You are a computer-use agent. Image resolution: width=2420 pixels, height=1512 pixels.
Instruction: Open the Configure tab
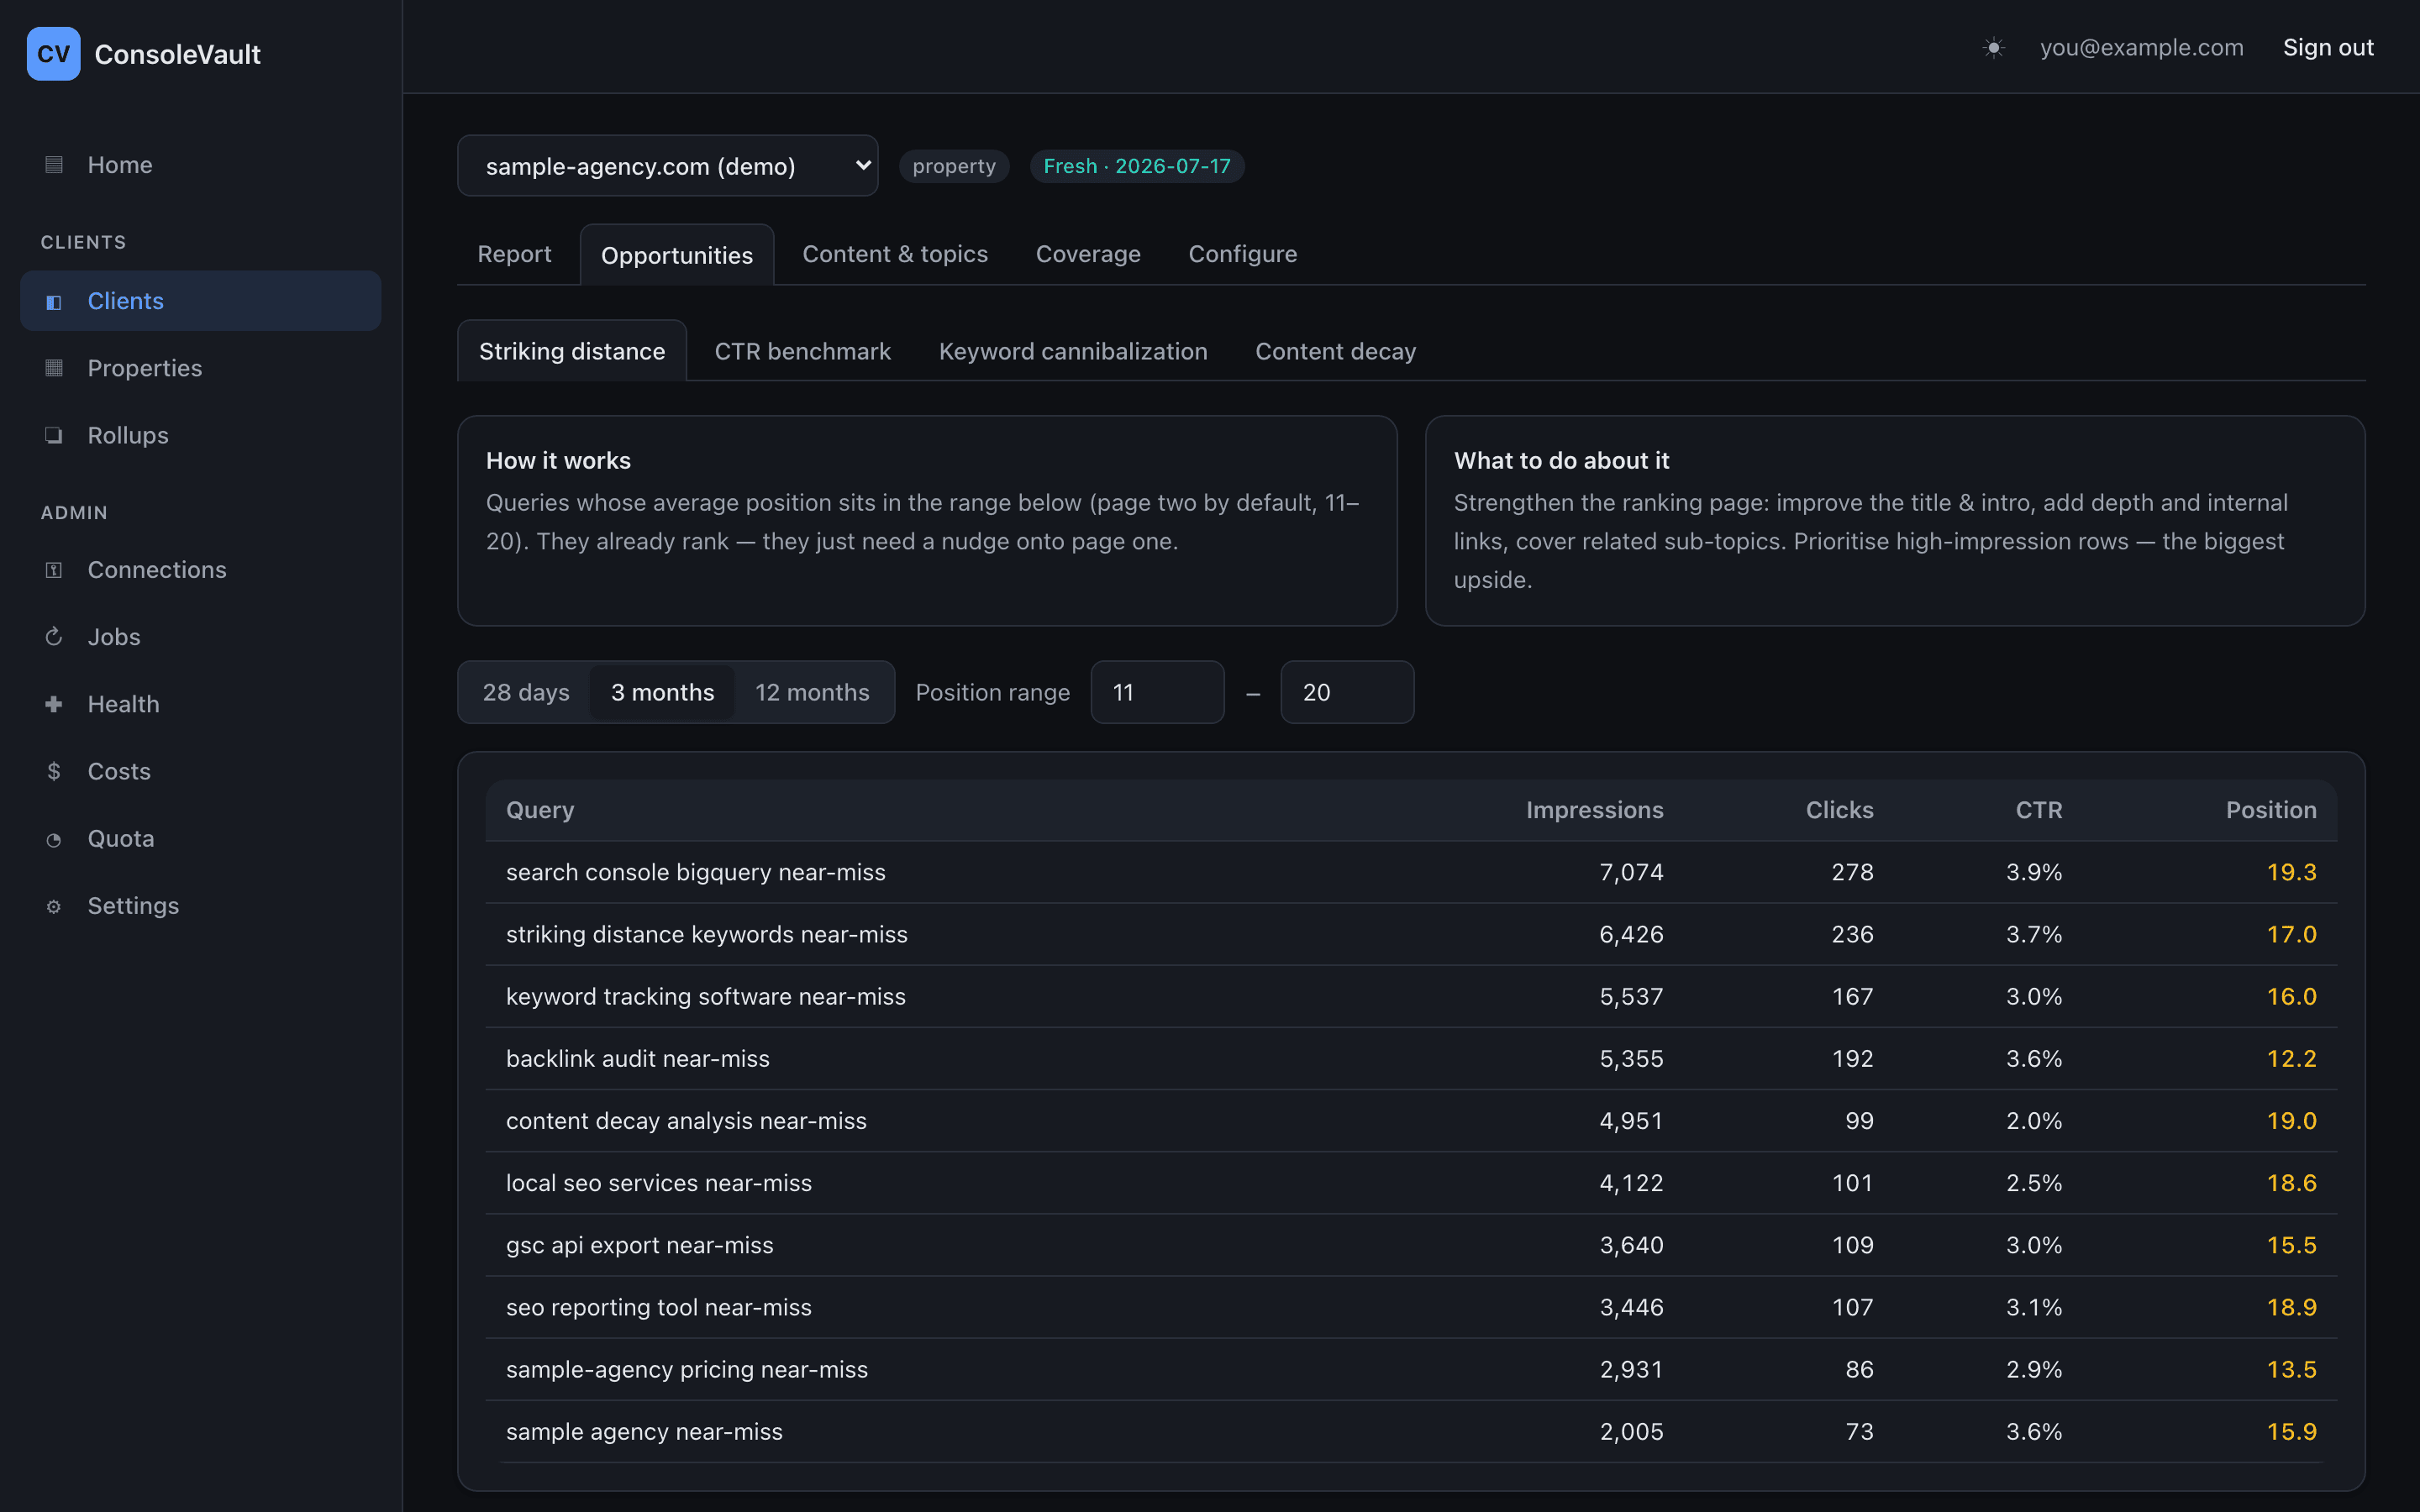(x=1242, y=254)
